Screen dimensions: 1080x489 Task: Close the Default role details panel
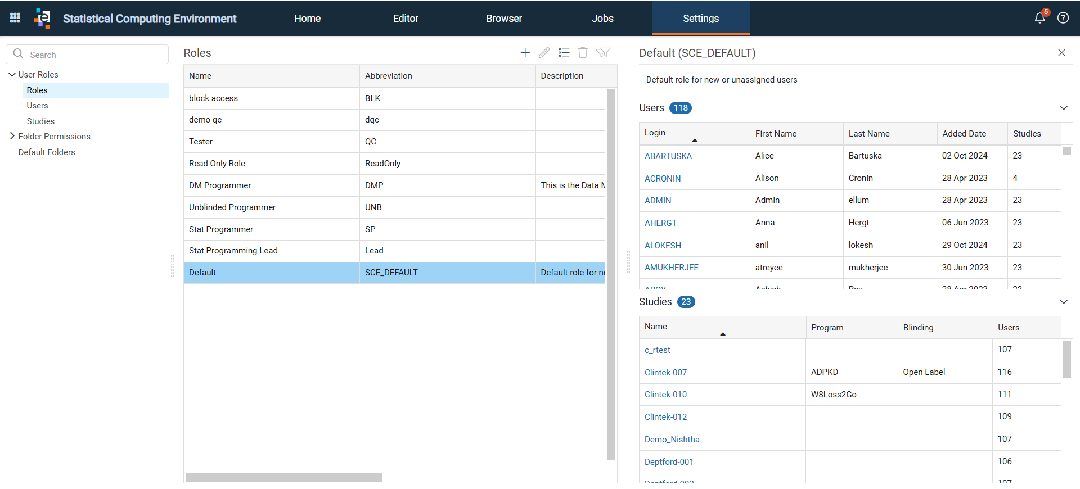(1061, 52)
